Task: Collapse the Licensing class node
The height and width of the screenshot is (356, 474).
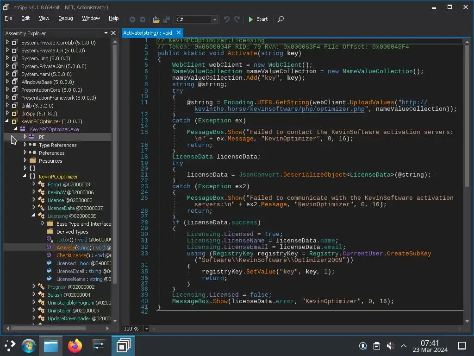Action: [33, 215]
